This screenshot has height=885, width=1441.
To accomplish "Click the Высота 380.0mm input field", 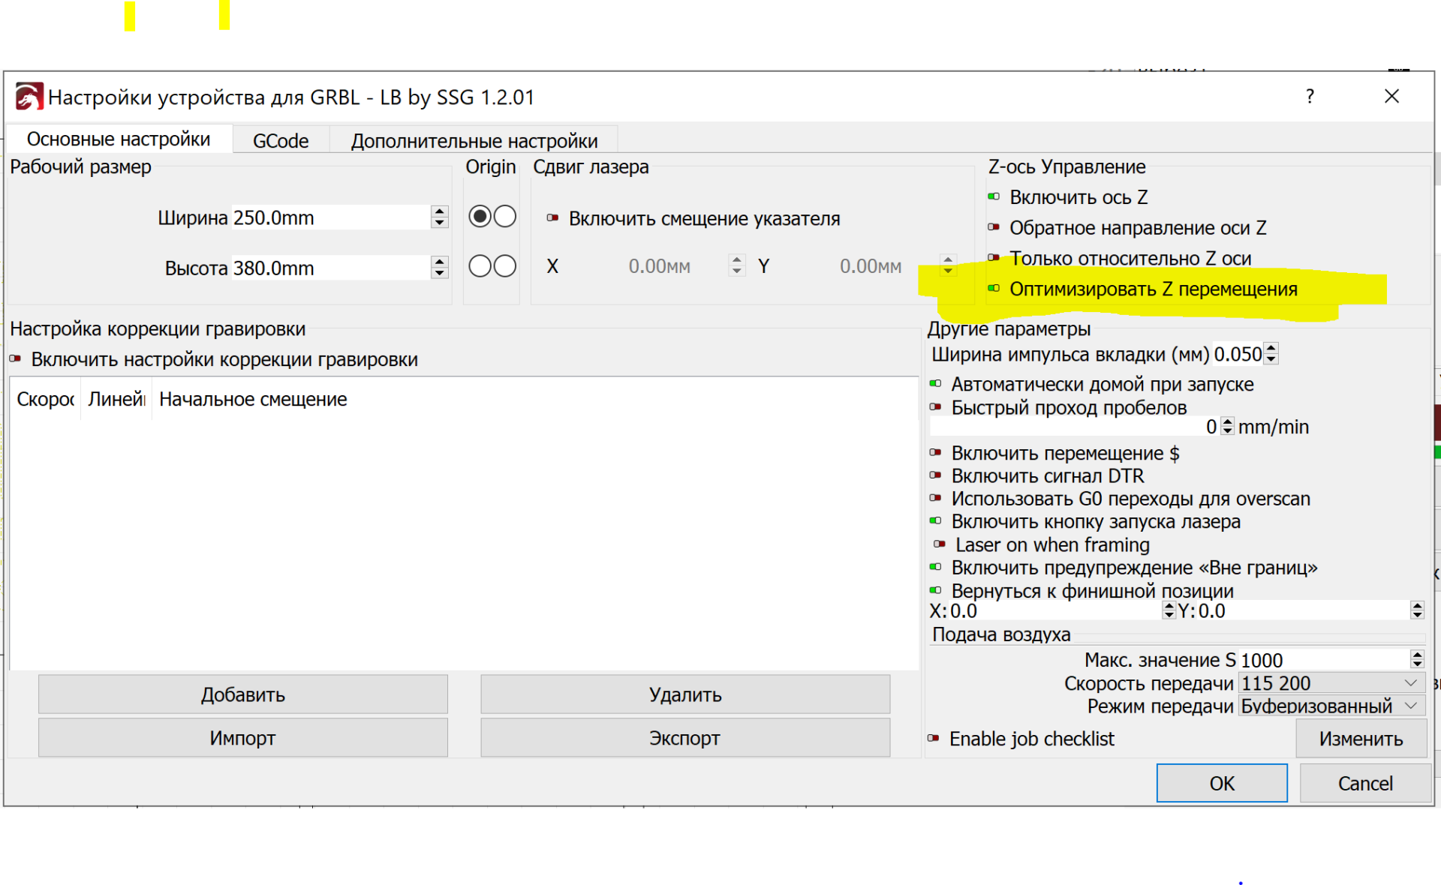I will click(x=330, y=268).
